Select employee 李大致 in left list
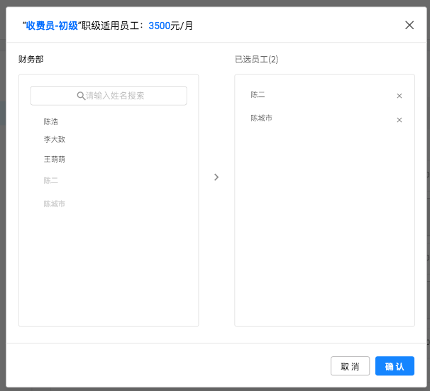 coord(54,139)
